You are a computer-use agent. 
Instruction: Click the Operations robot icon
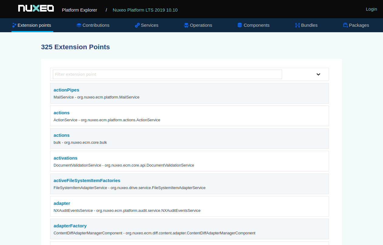(x=186, y=25)
